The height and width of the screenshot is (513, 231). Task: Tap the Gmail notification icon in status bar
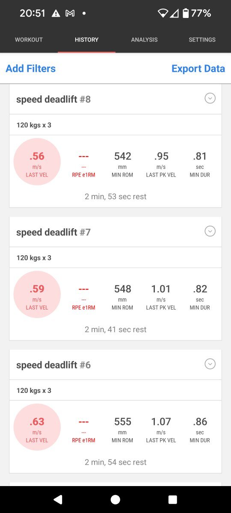[70, 14]
